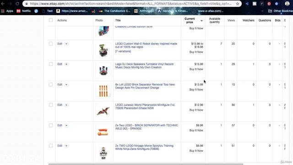Open the LEGO Jurassic World Pteranodon listing title

145,106
